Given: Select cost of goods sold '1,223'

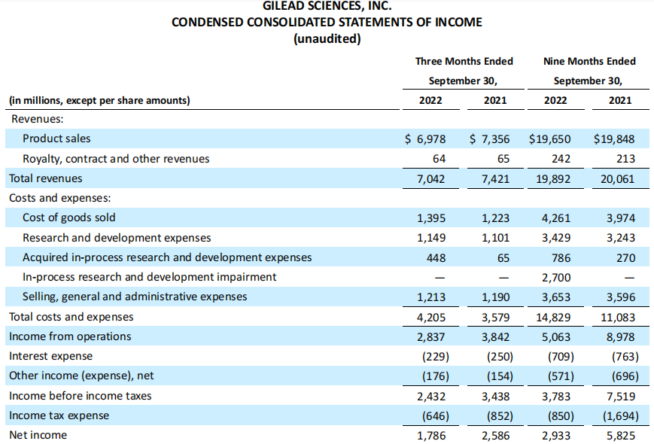Looking at the screenshot, I should click(x=495, y=218).
